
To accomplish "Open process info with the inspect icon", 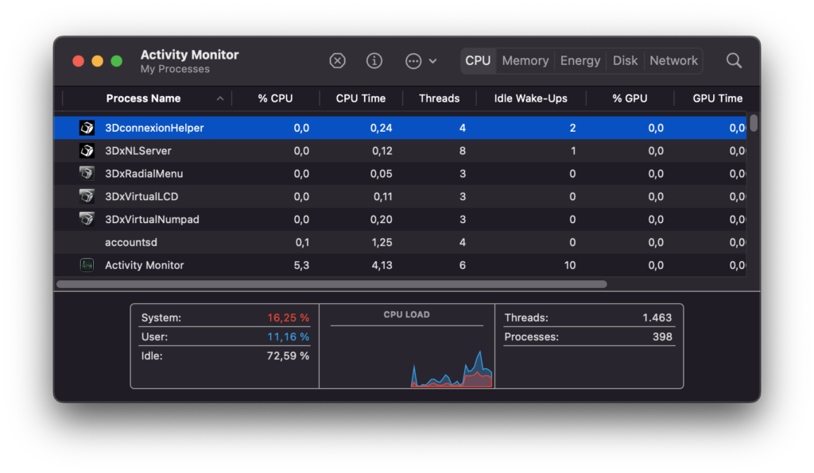I will tap(374, 61).
